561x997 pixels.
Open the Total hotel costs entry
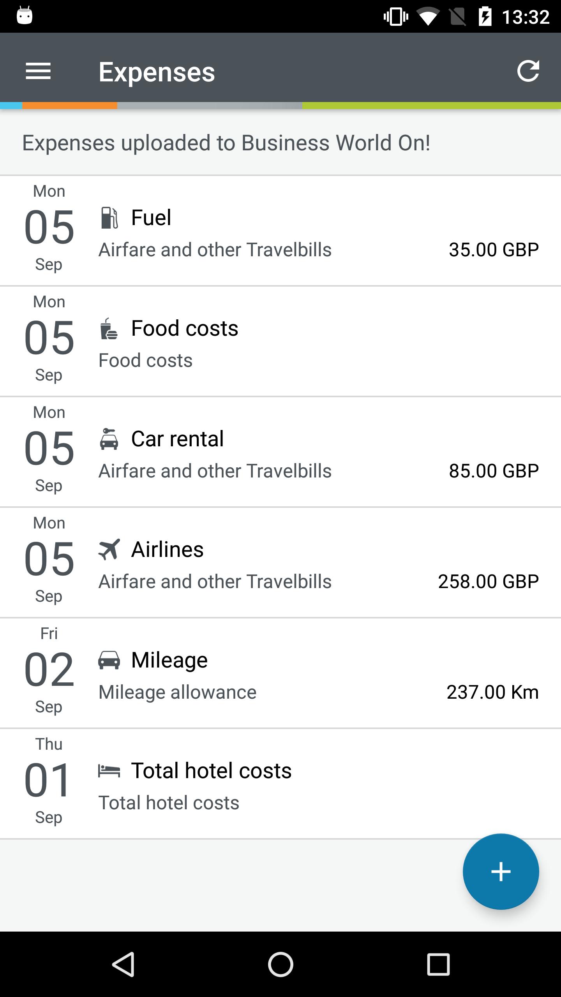pos(280,784)
